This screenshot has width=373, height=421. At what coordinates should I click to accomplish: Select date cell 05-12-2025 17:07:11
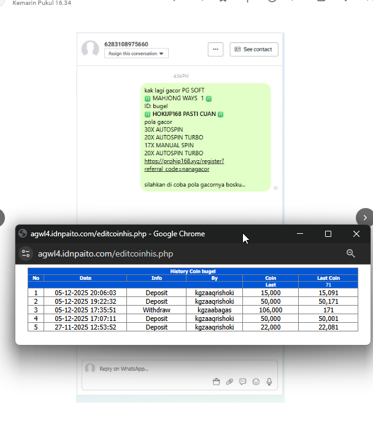point(85,319)
